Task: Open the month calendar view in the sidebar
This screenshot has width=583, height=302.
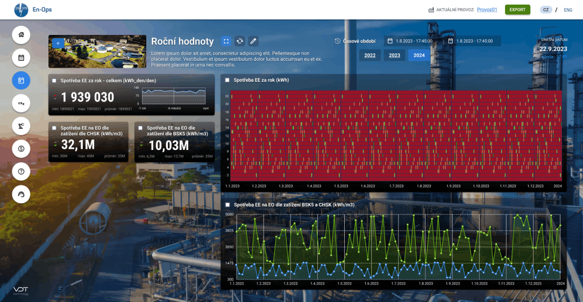Action: pos(21,57)
